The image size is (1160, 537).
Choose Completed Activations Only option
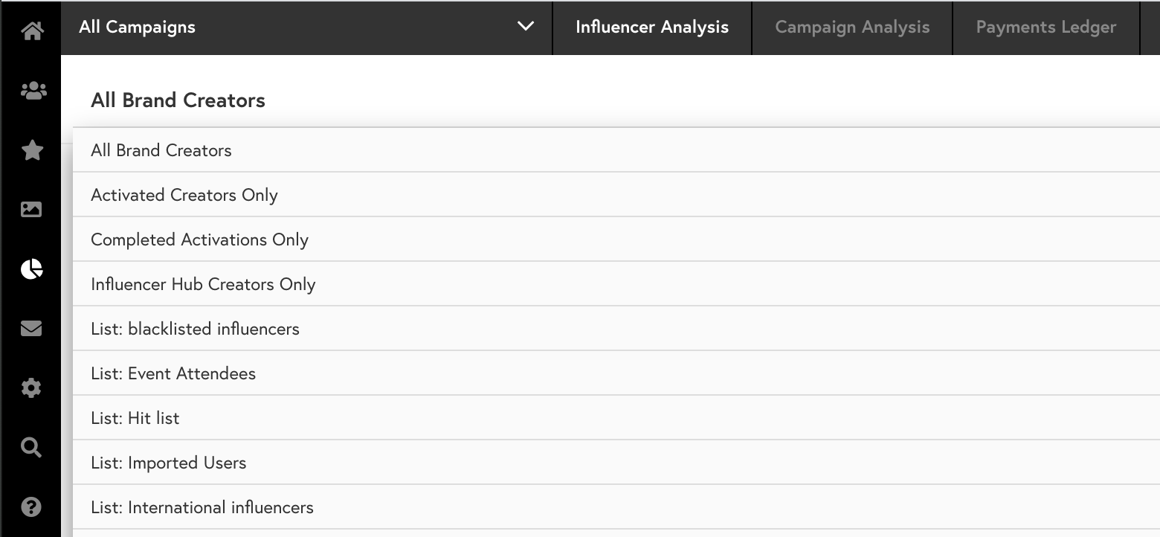616,239
